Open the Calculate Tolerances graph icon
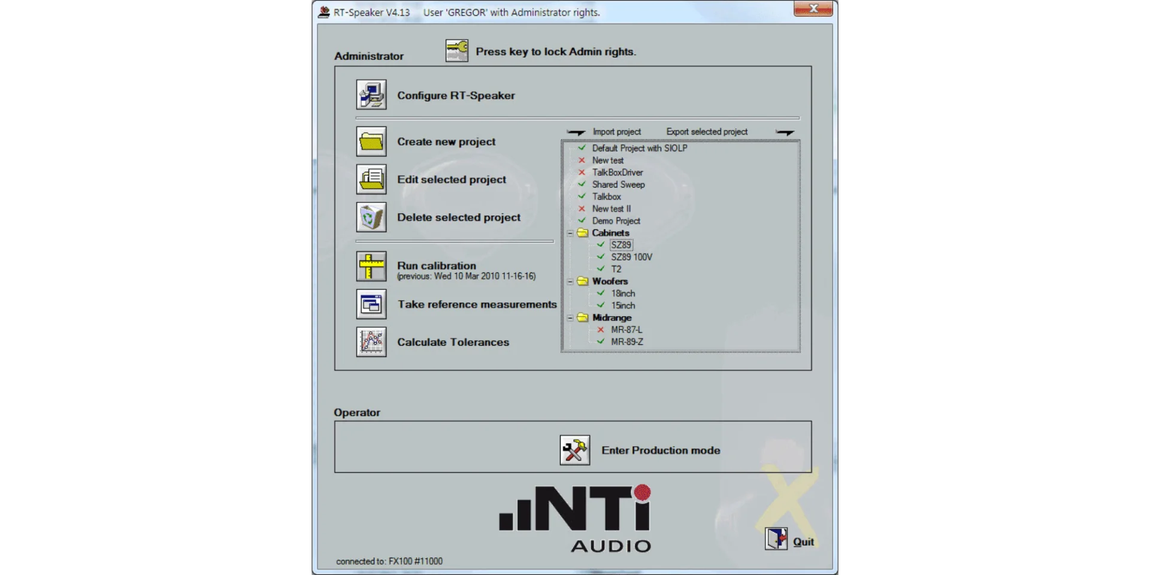This screenshot has height=575, width=1150. pyautogui.click(x=371, y=342)
